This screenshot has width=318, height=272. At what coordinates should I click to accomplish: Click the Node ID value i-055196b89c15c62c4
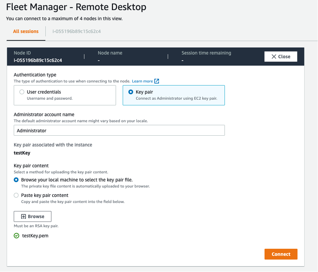pos(38,60)
